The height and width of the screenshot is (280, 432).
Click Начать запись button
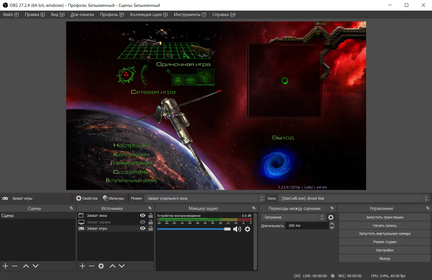click(385, 226)
